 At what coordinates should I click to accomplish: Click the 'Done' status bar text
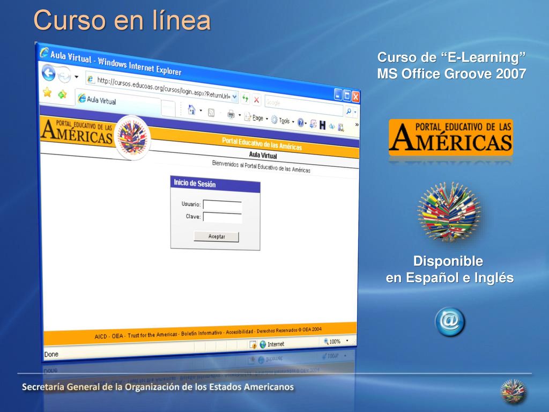pos(51,354)
